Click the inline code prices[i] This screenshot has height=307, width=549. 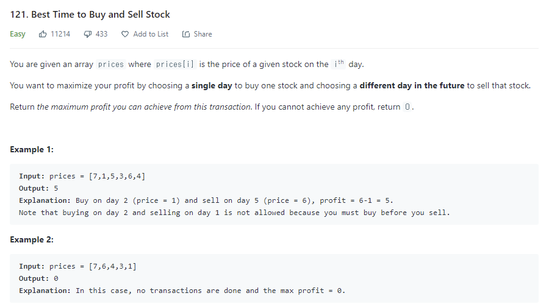tap(174, 65)
